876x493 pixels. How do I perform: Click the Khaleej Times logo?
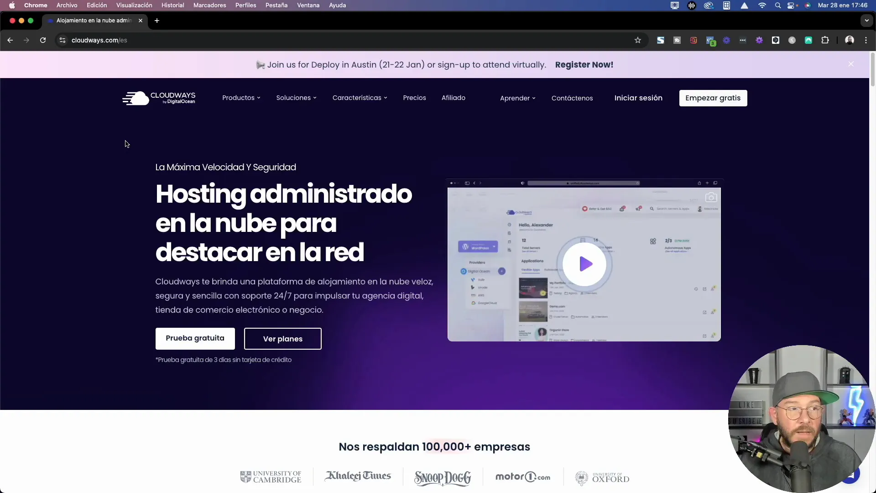pyautogui.click(x=358, y=476)
